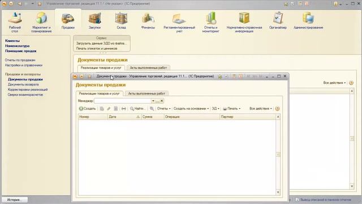Select background Реализации товаров и услуг tab

101,68
